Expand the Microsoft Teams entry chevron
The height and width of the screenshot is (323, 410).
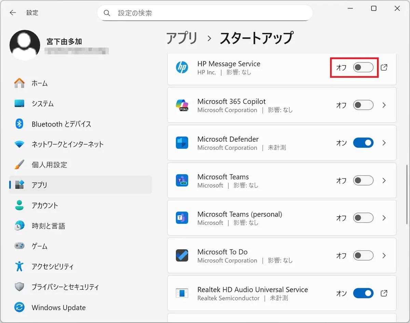pos(384,180)
